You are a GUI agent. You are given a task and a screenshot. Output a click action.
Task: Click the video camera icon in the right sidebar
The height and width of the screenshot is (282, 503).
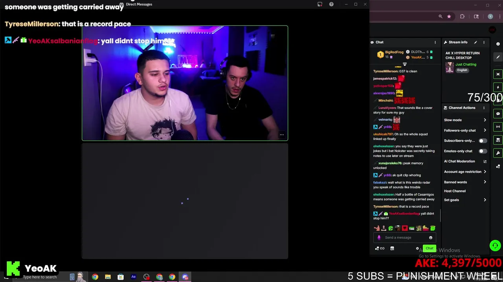click(x=498, y=140)
